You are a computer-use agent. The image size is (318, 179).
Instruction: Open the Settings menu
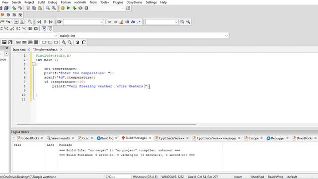click(x=151, y=2)
